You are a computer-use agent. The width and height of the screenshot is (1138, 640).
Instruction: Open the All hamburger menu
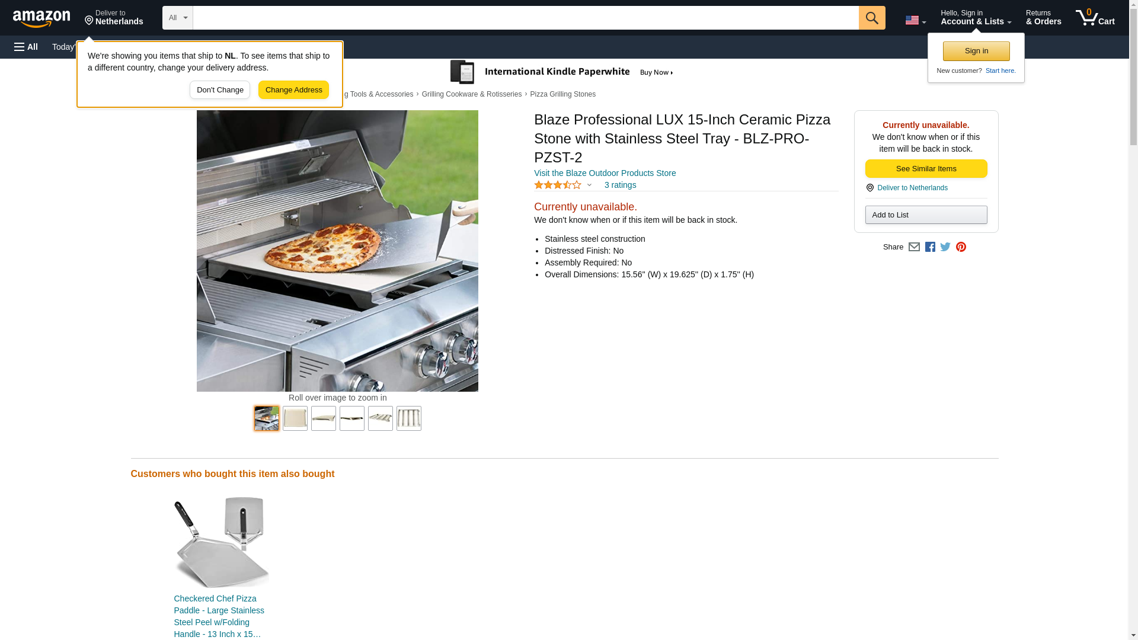click(26, 47)
